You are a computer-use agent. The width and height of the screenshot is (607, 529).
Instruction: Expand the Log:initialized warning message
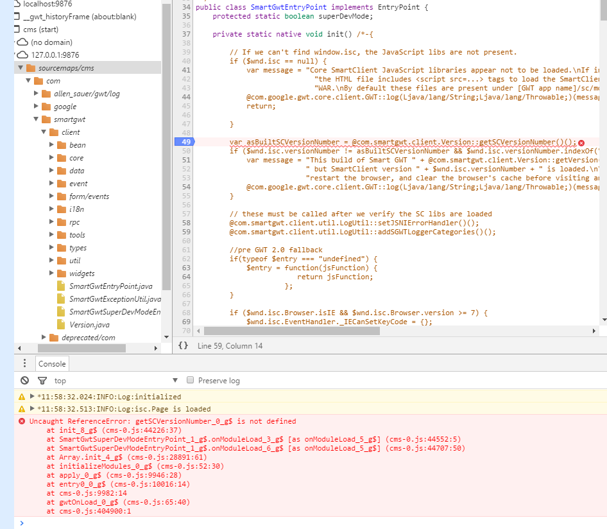[32, 397]
